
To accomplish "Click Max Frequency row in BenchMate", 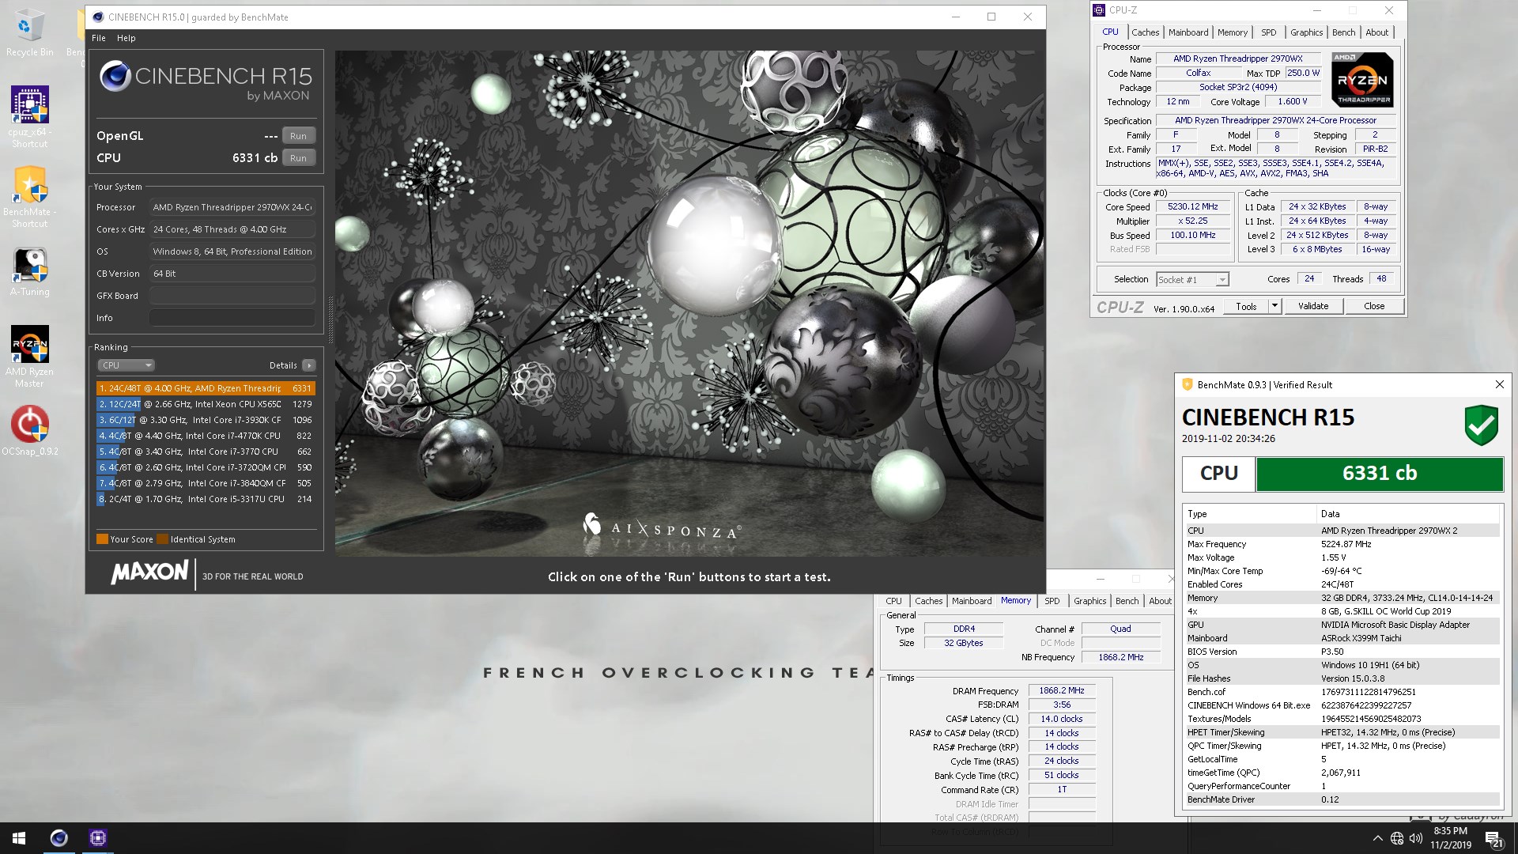I will (x=1342, y=544).
